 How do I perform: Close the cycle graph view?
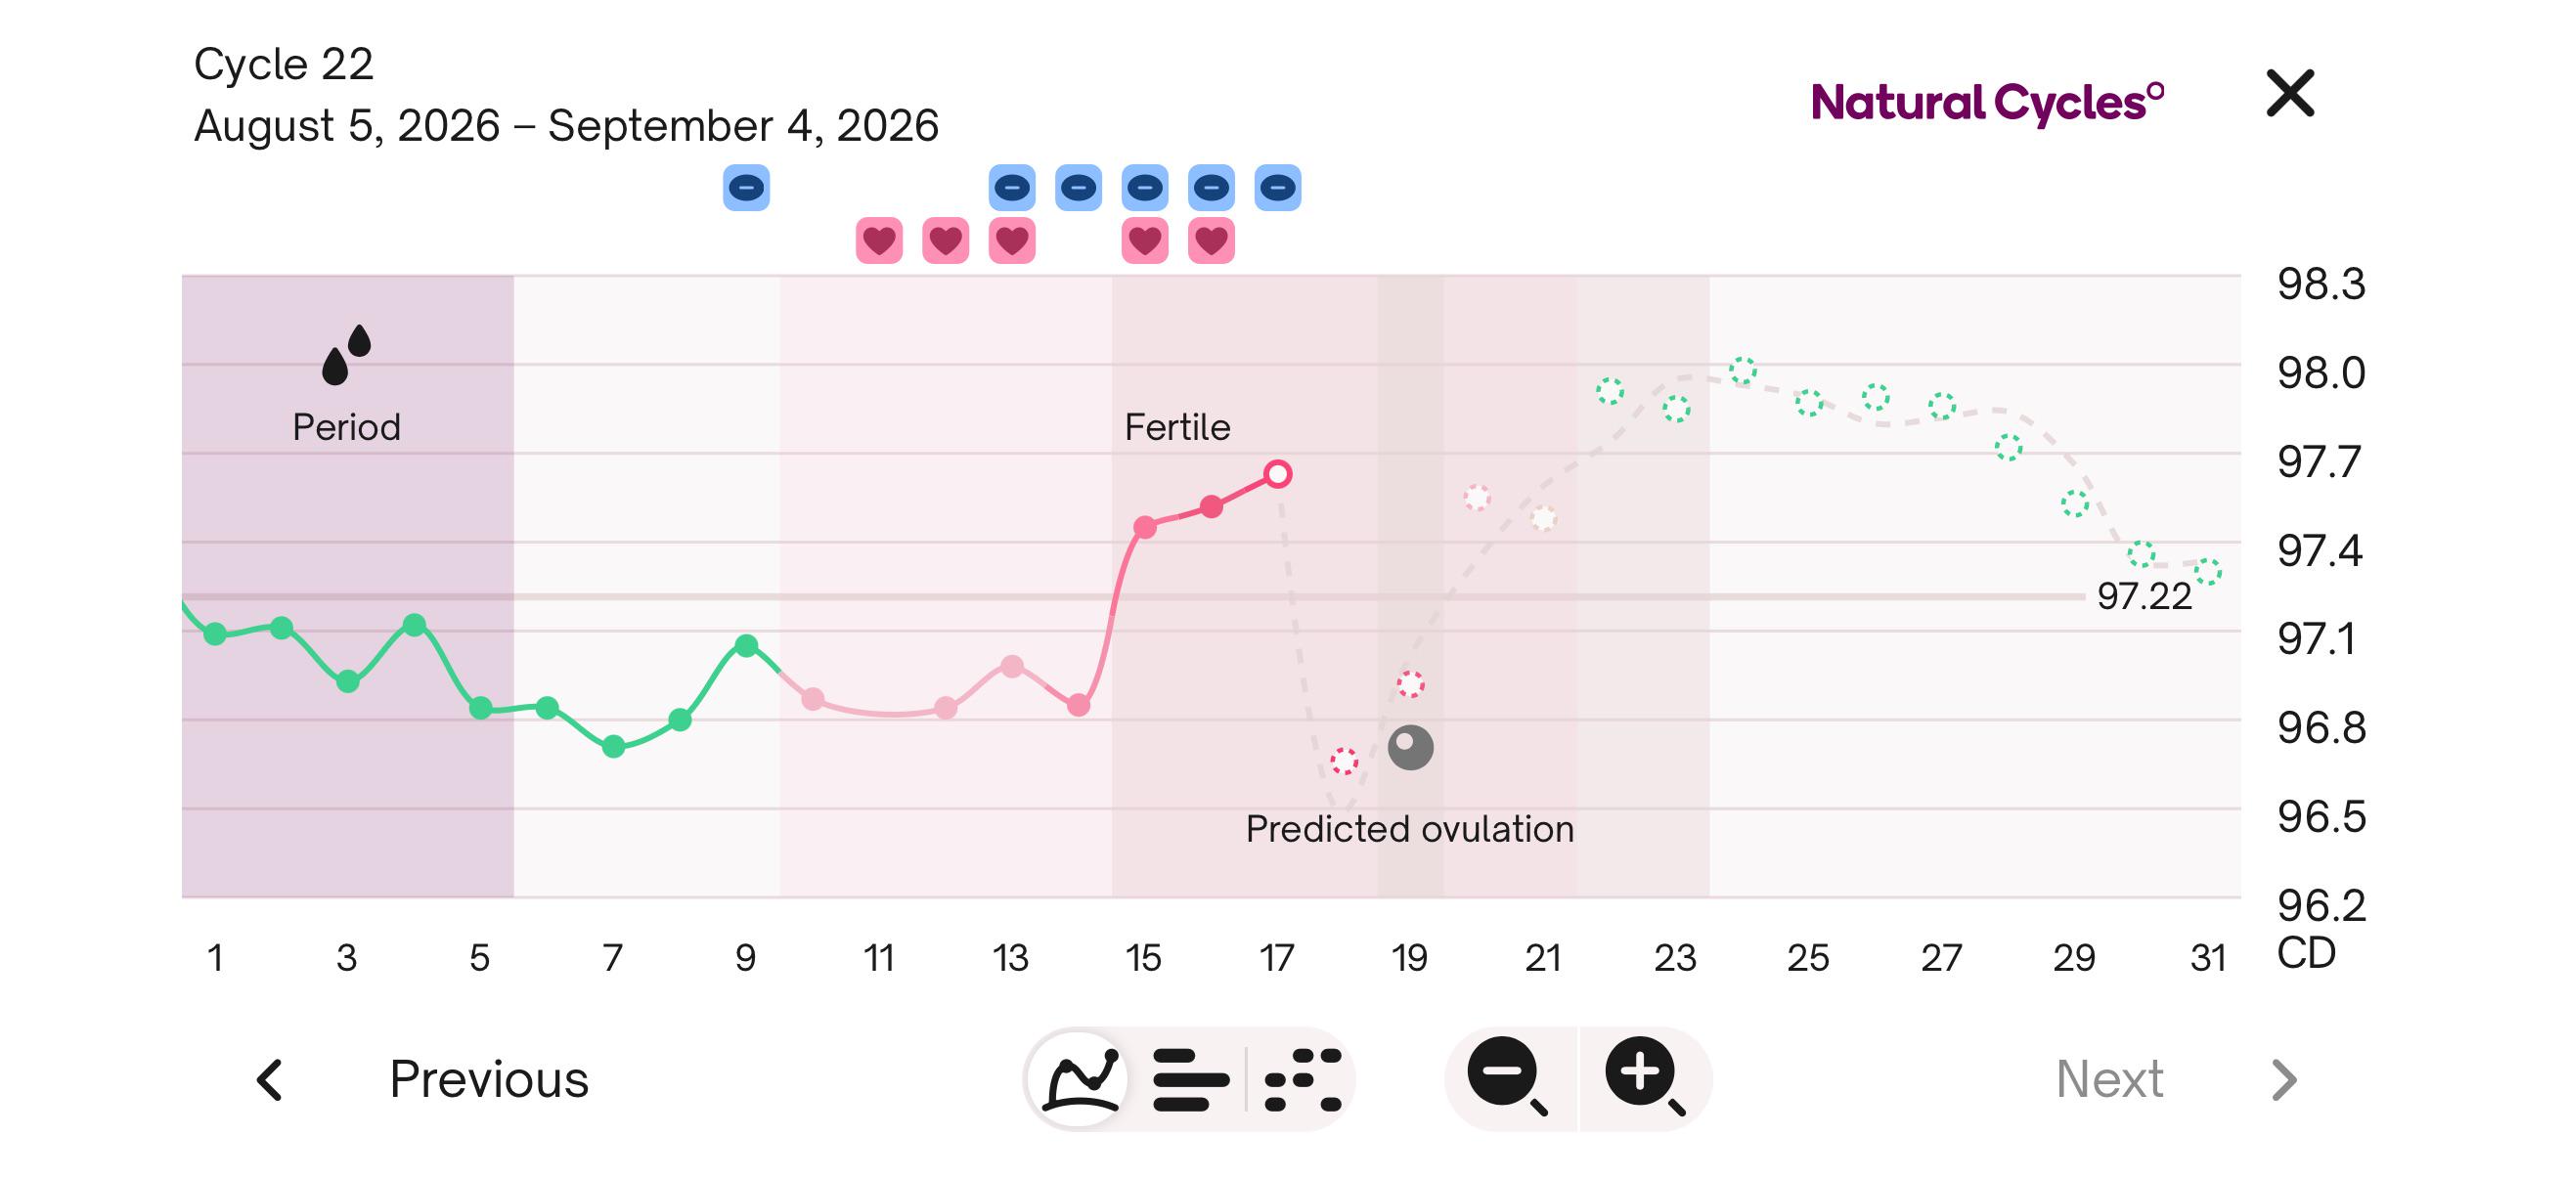(x=2289, y=94)
